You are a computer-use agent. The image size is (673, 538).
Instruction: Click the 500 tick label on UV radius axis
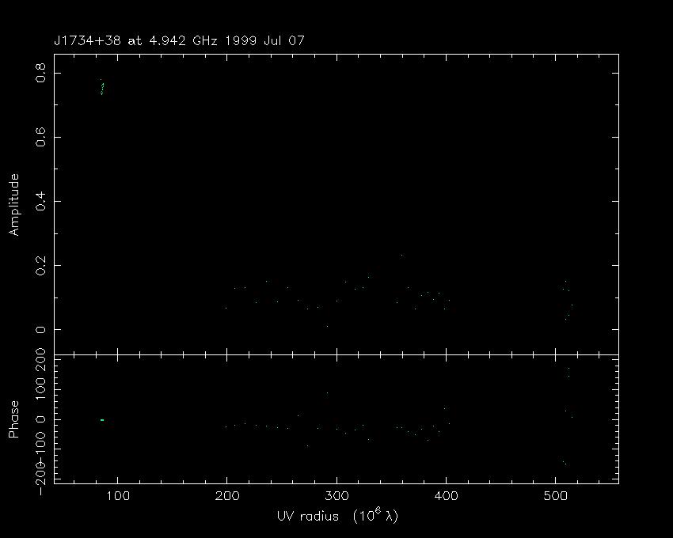pyautogui.click(x=556, y=496)
